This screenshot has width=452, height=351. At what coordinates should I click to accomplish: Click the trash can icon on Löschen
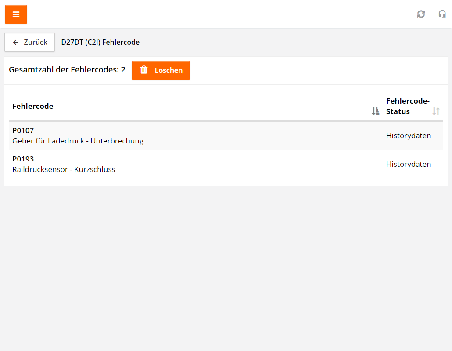point(143,70)
